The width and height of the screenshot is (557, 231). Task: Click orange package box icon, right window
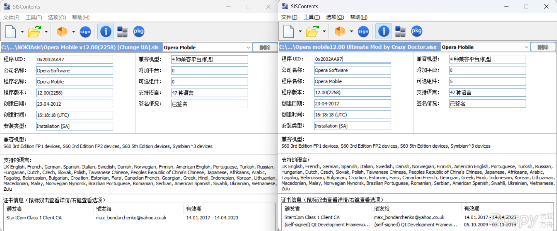tap(340, 31)
